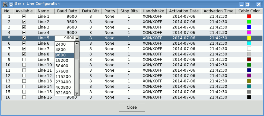Collapse the Line 5 baud rate combo arrow
This screenshot has width=264, height=116.
(77, 38)
